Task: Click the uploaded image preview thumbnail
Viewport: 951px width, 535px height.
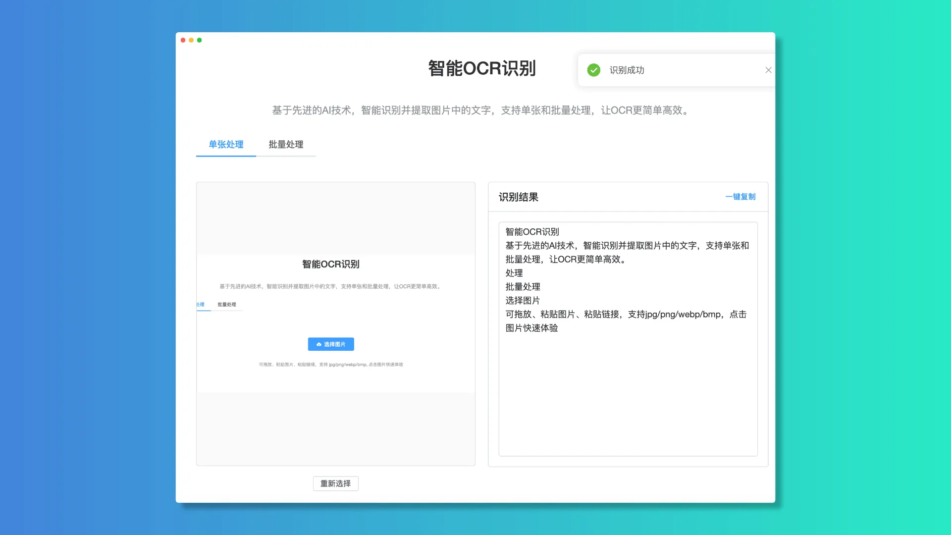Action: [336, 324]
